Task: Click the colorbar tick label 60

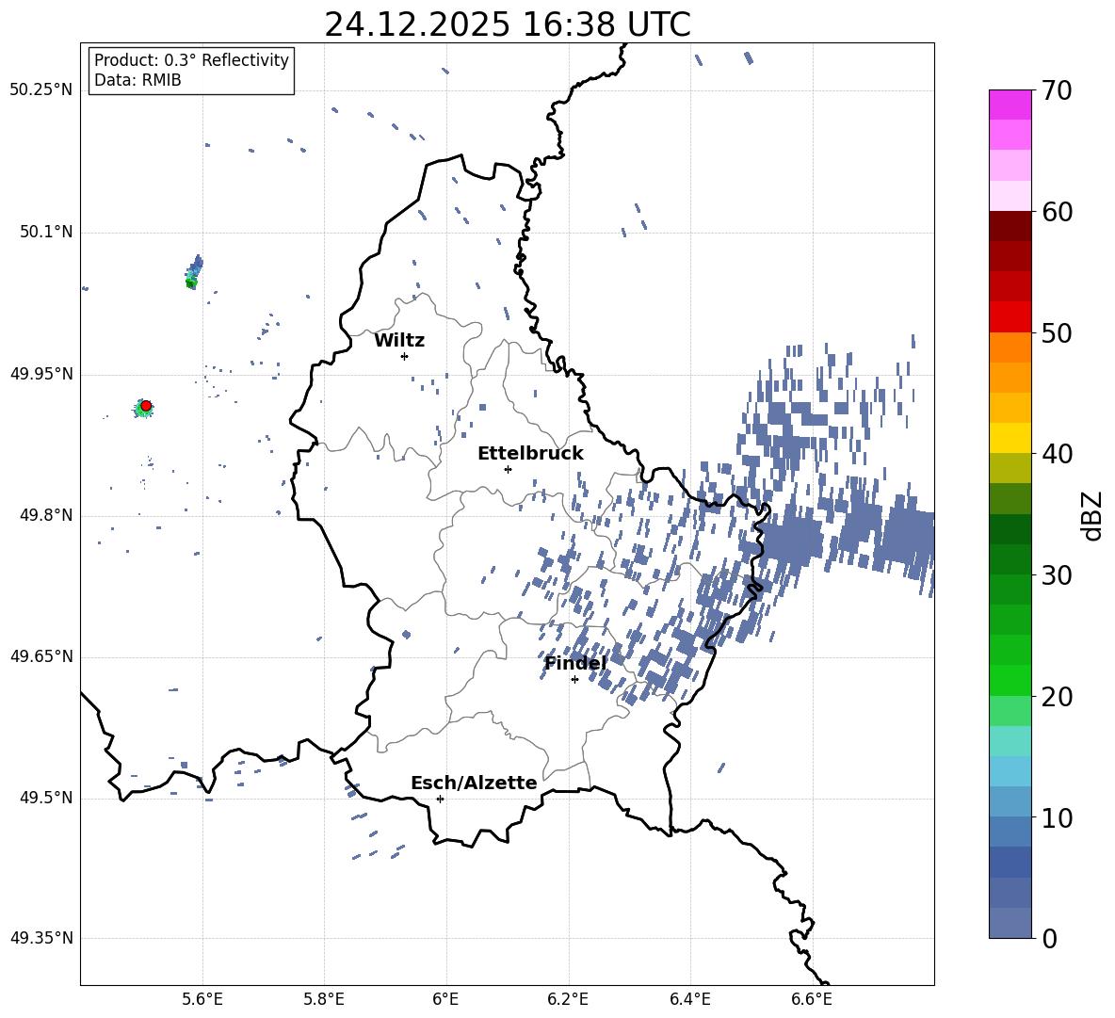Action: tap(1057, 212)
